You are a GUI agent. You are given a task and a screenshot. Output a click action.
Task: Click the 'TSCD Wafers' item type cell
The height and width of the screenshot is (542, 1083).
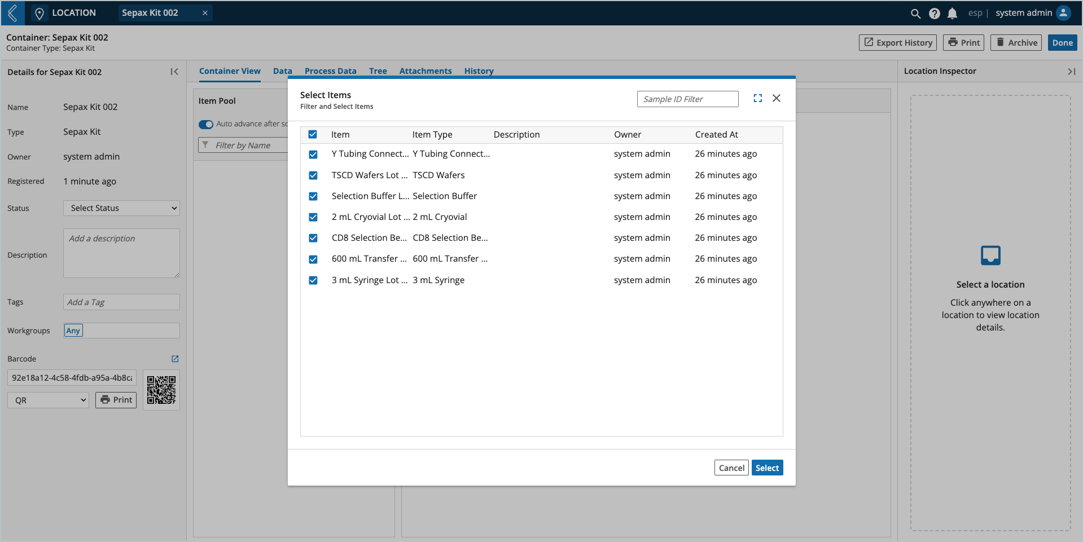click(x=439, y=175)
